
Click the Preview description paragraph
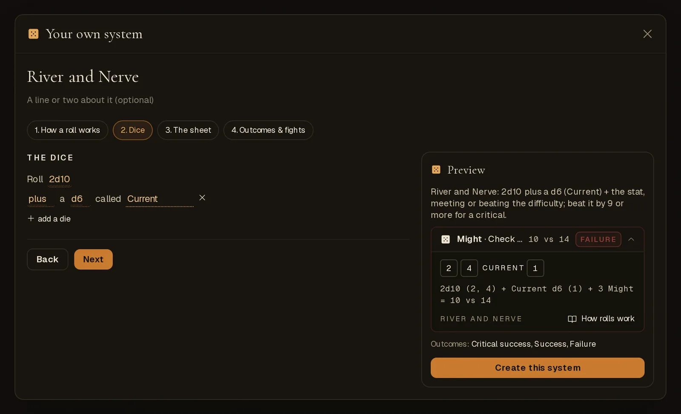click(538, 203)
